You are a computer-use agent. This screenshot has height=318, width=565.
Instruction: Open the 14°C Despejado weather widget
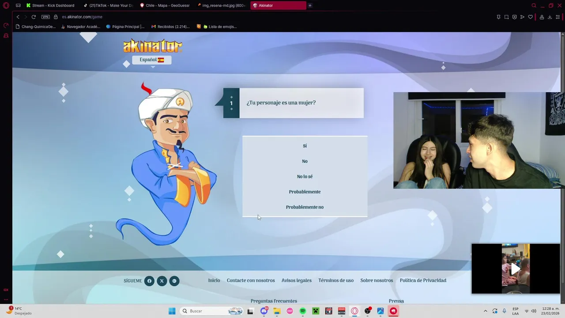pyautogui.click(x=18, y=311)
